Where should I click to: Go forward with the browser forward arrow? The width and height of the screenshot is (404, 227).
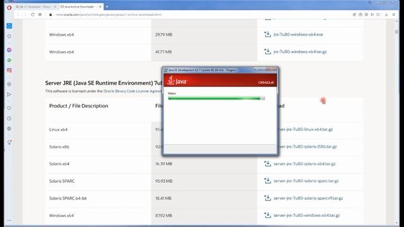coord(25,15)
